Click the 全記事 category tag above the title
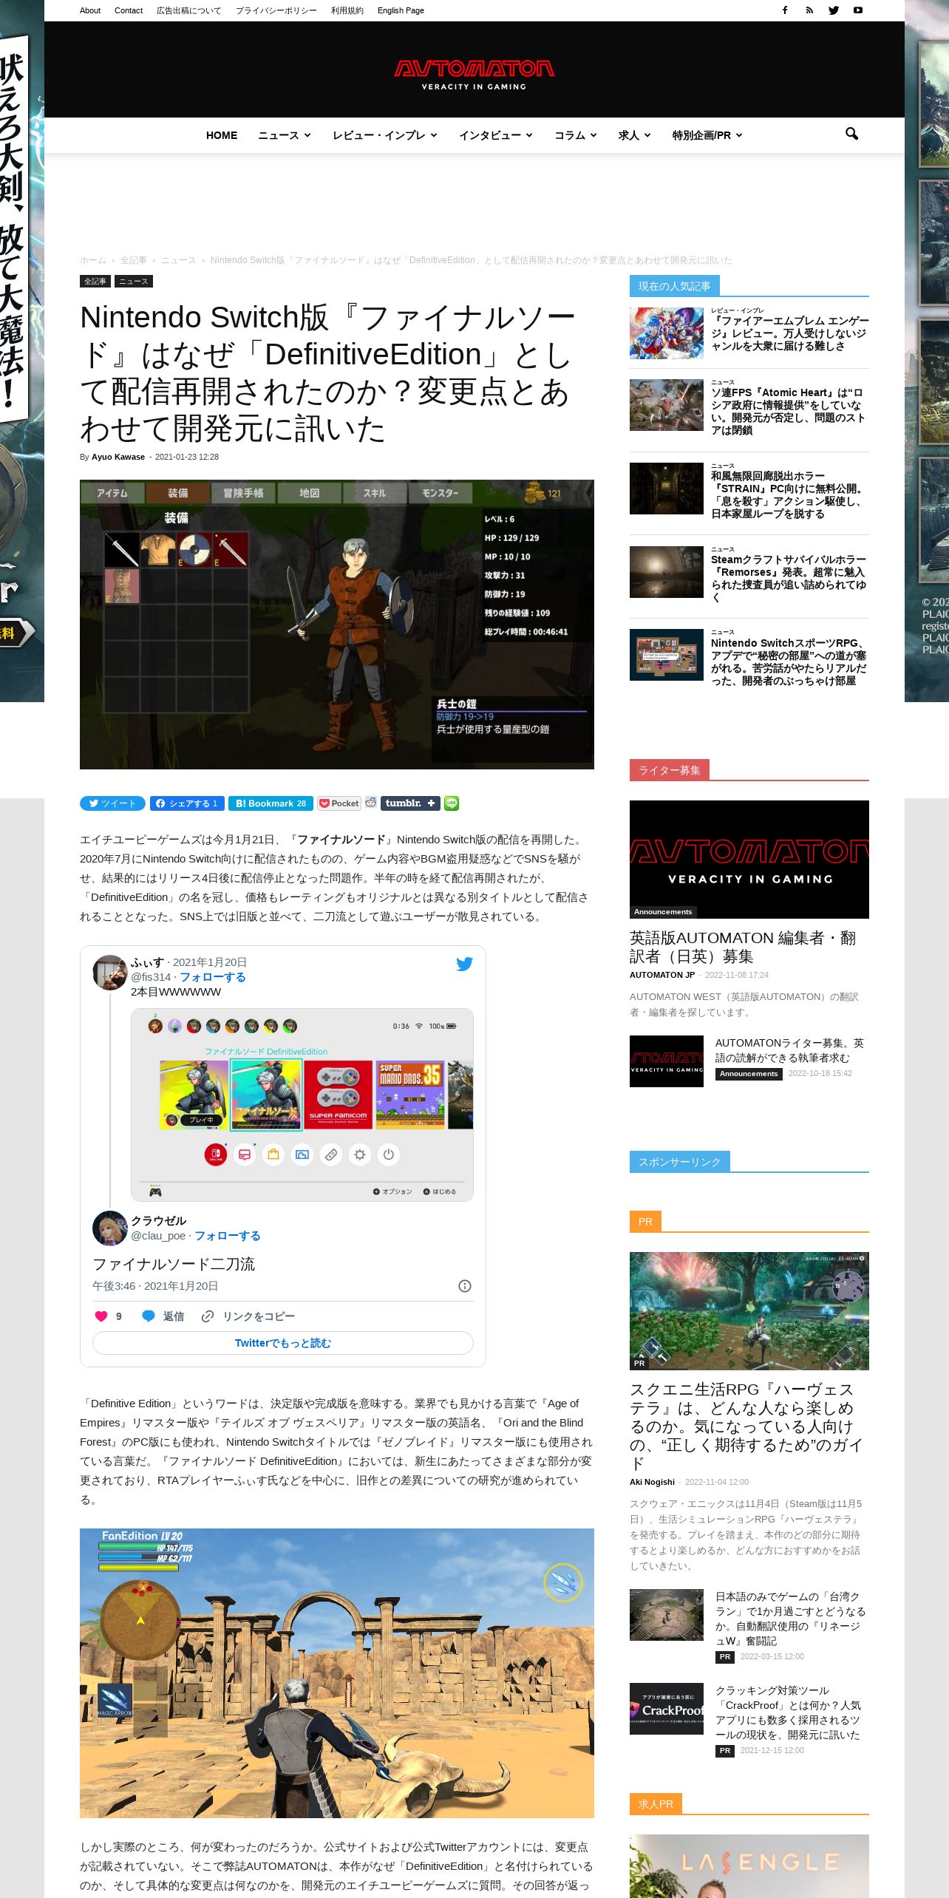Screen dimensions: 949x1898 click(x=95, y=282)
